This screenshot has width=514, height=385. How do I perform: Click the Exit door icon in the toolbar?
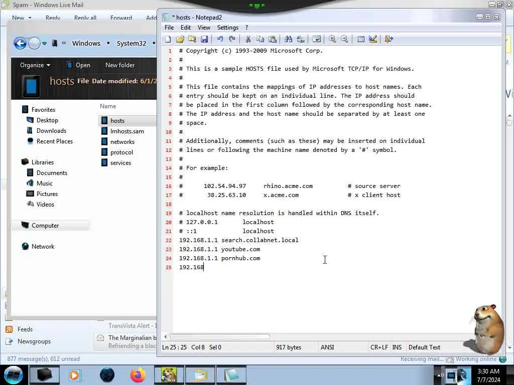pyautogui.click(x=389, y=39)
